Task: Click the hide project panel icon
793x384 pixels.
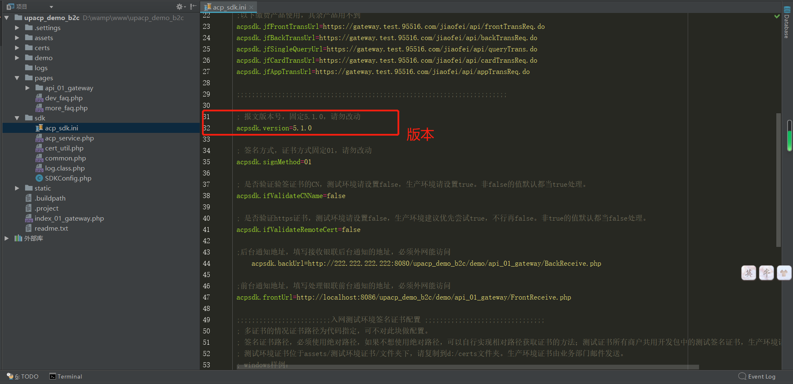Action: (x=193, y=7)
